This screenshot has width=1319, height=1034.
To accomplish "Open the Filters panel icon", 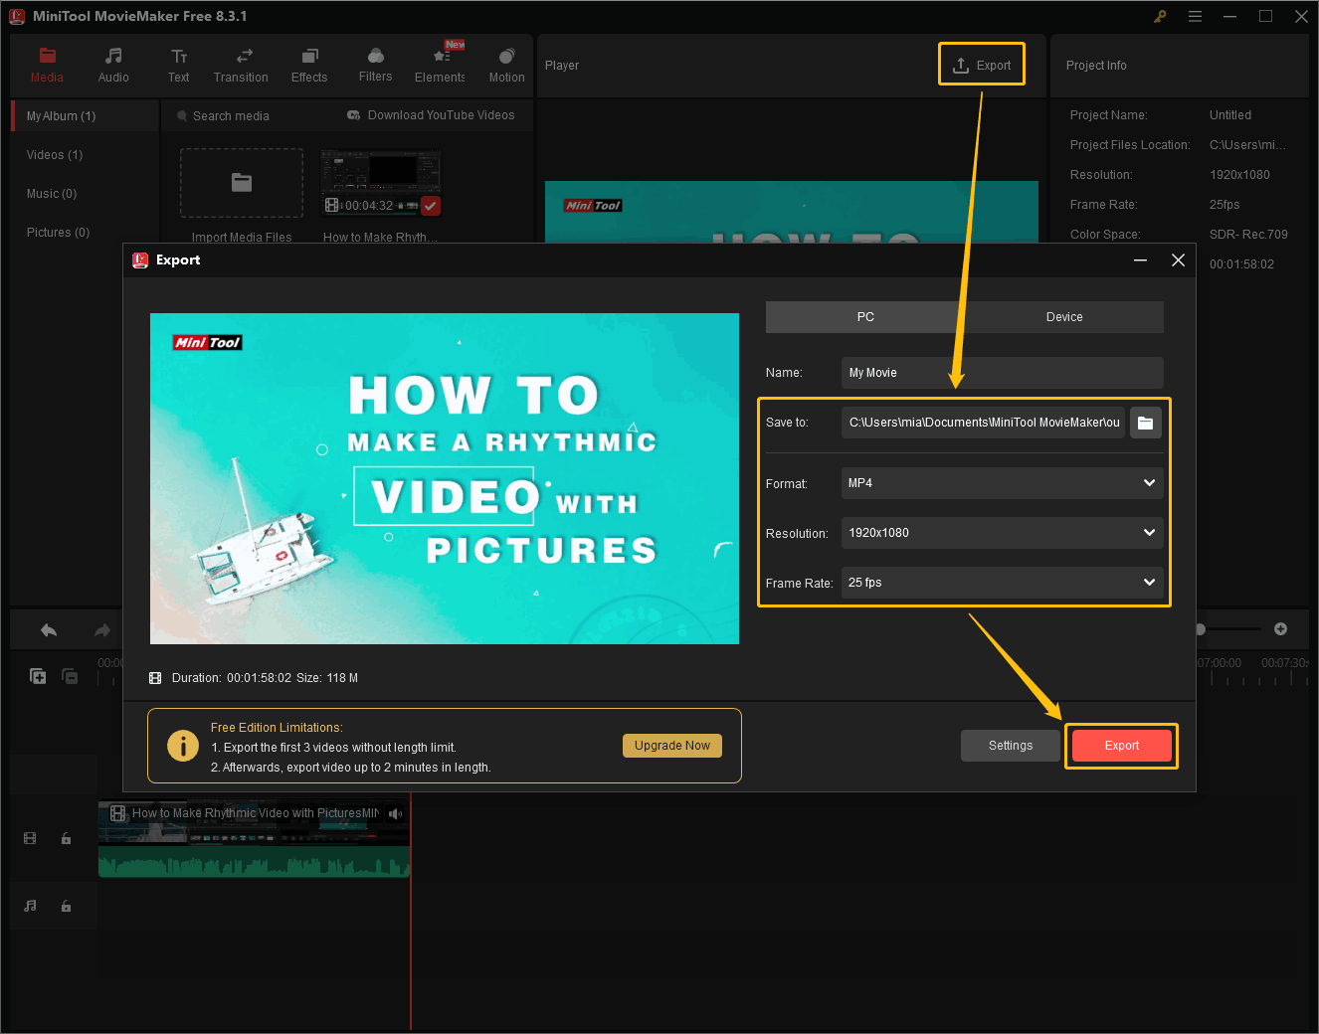I will tap(375, 58).
